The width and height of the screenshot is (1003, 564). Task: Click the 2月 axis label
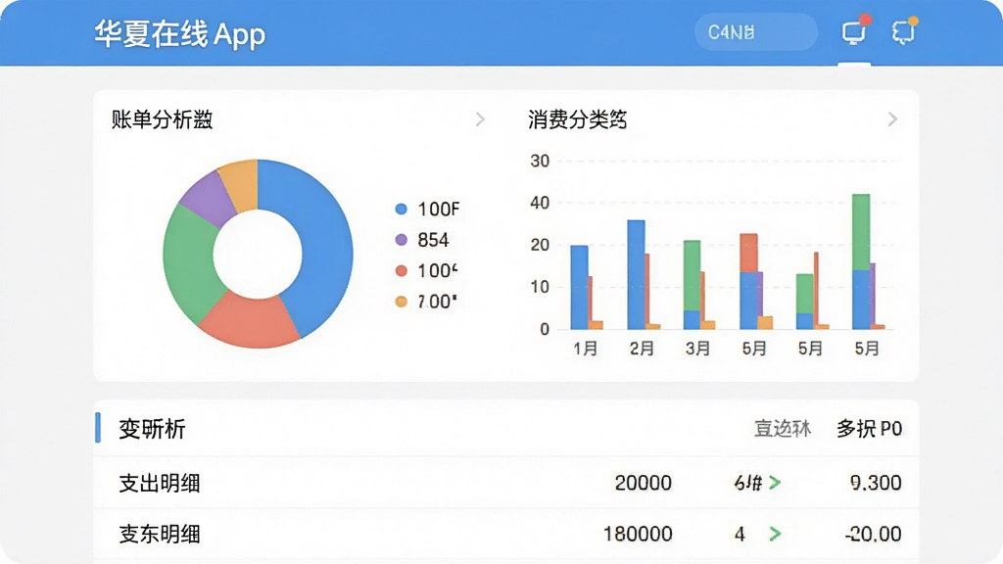642,349
